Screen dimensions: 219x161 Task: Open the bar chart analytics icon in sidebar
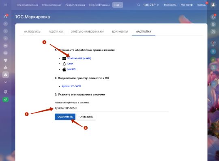tap(6, 67)
